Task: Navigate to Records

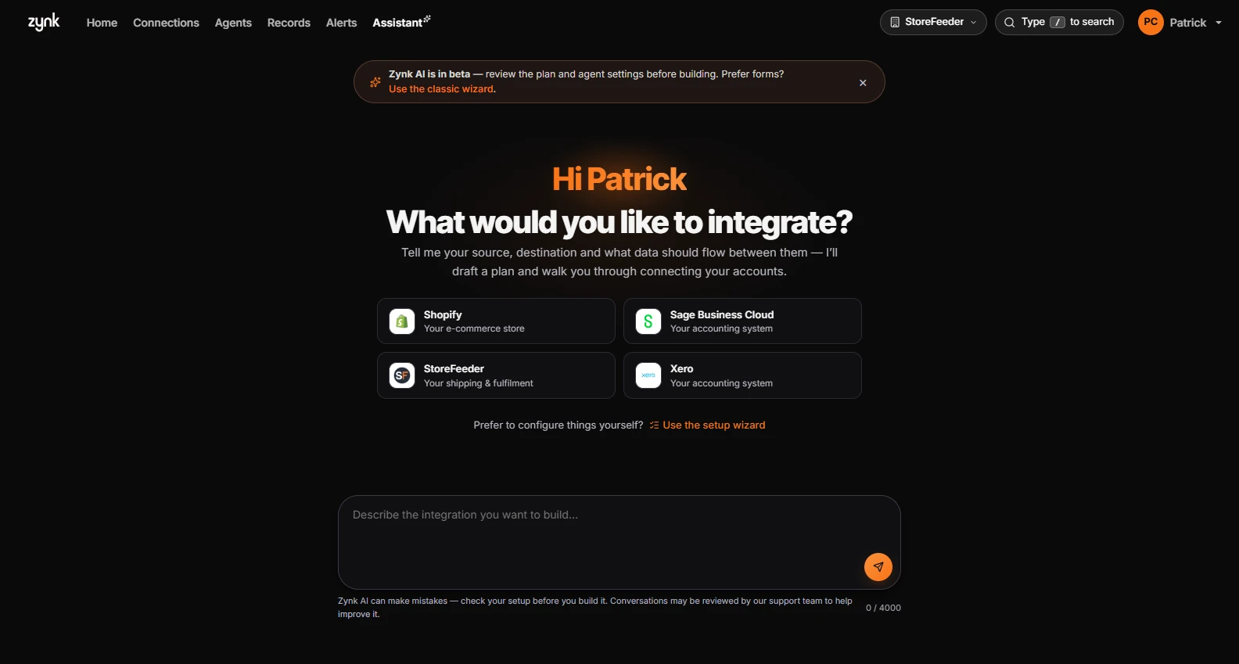Action: tap(289, 23)
